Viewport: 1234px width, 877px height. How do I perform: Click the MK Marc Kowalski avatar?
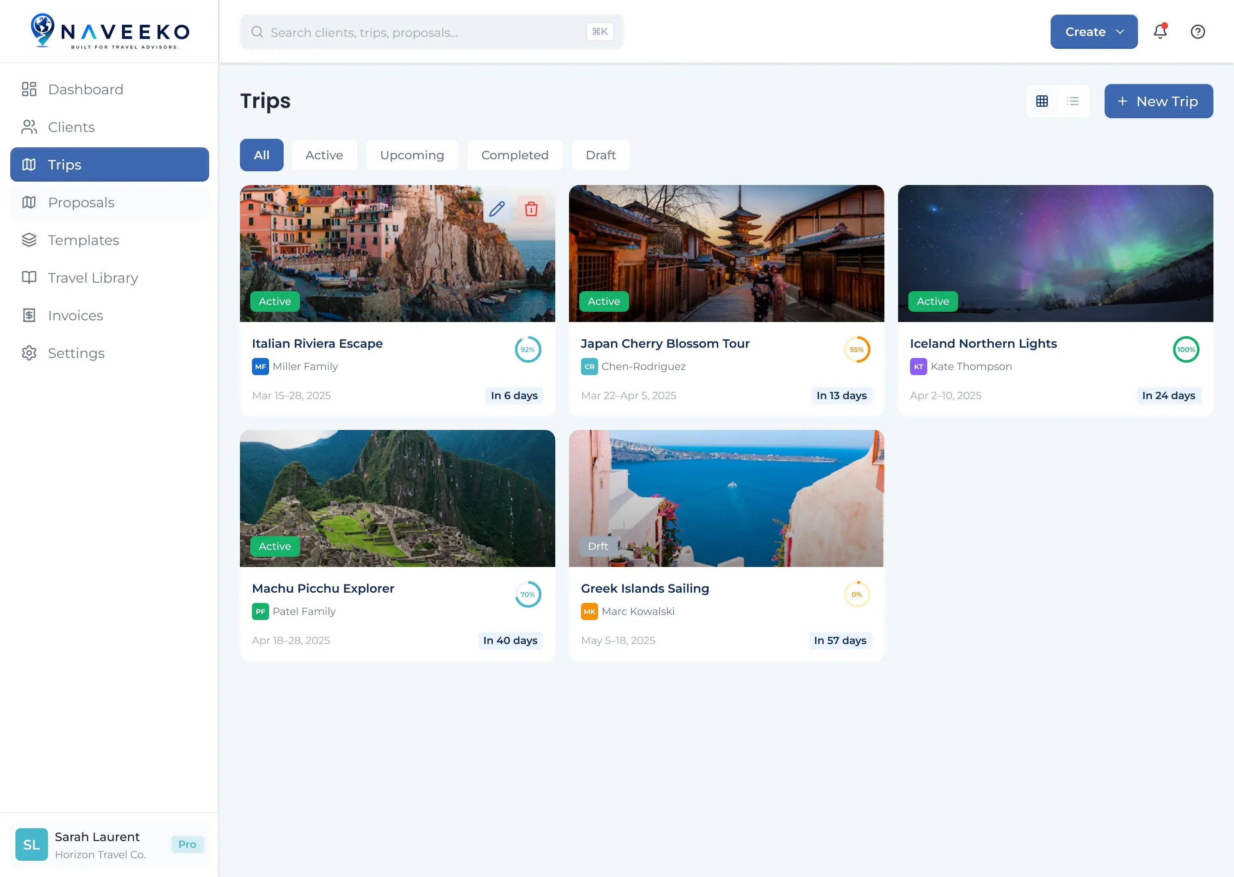coord(590,612)
